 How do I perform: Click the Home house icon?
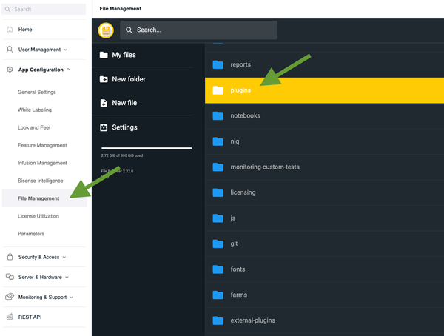pyautogui.click(x=10, y=29)
